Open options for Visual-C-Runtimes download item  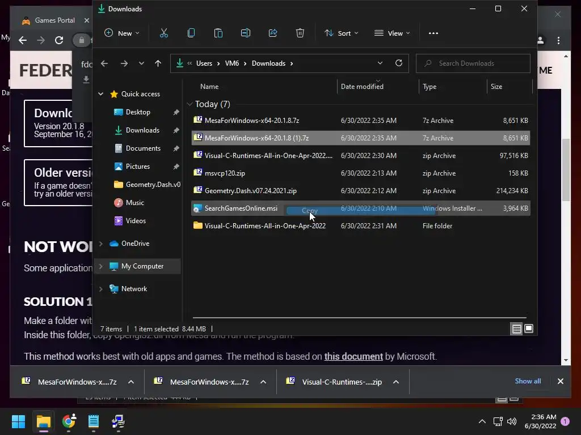pos(395,382)
